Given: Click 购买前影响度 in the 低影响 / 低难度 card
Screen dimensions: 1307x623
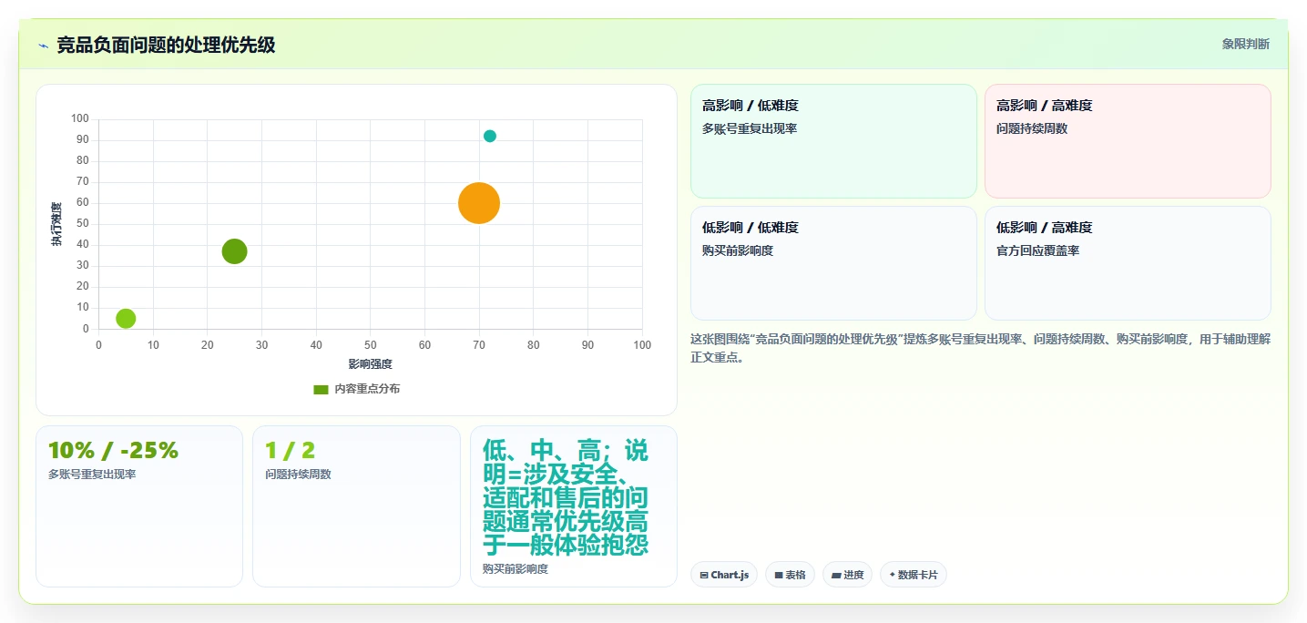Looking at the screenshot, I should [x=738, y=250].
